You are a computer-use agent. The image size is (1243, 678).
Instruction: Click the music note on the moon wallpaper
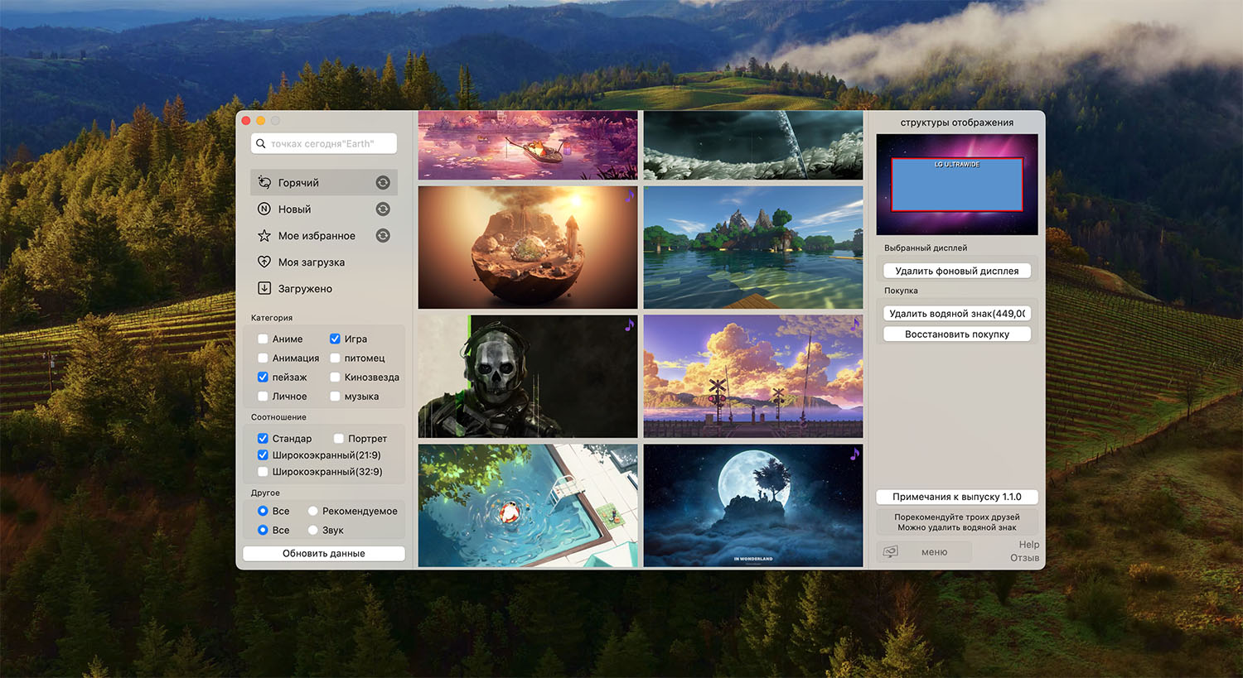(x=854, y=454)
